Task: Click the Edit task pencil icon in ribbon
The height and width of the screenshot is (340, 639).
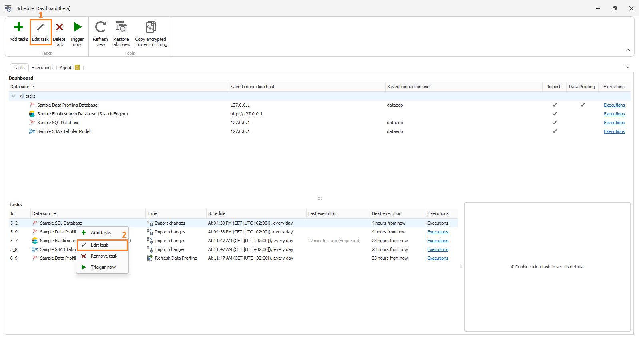Action: point(40,27)
